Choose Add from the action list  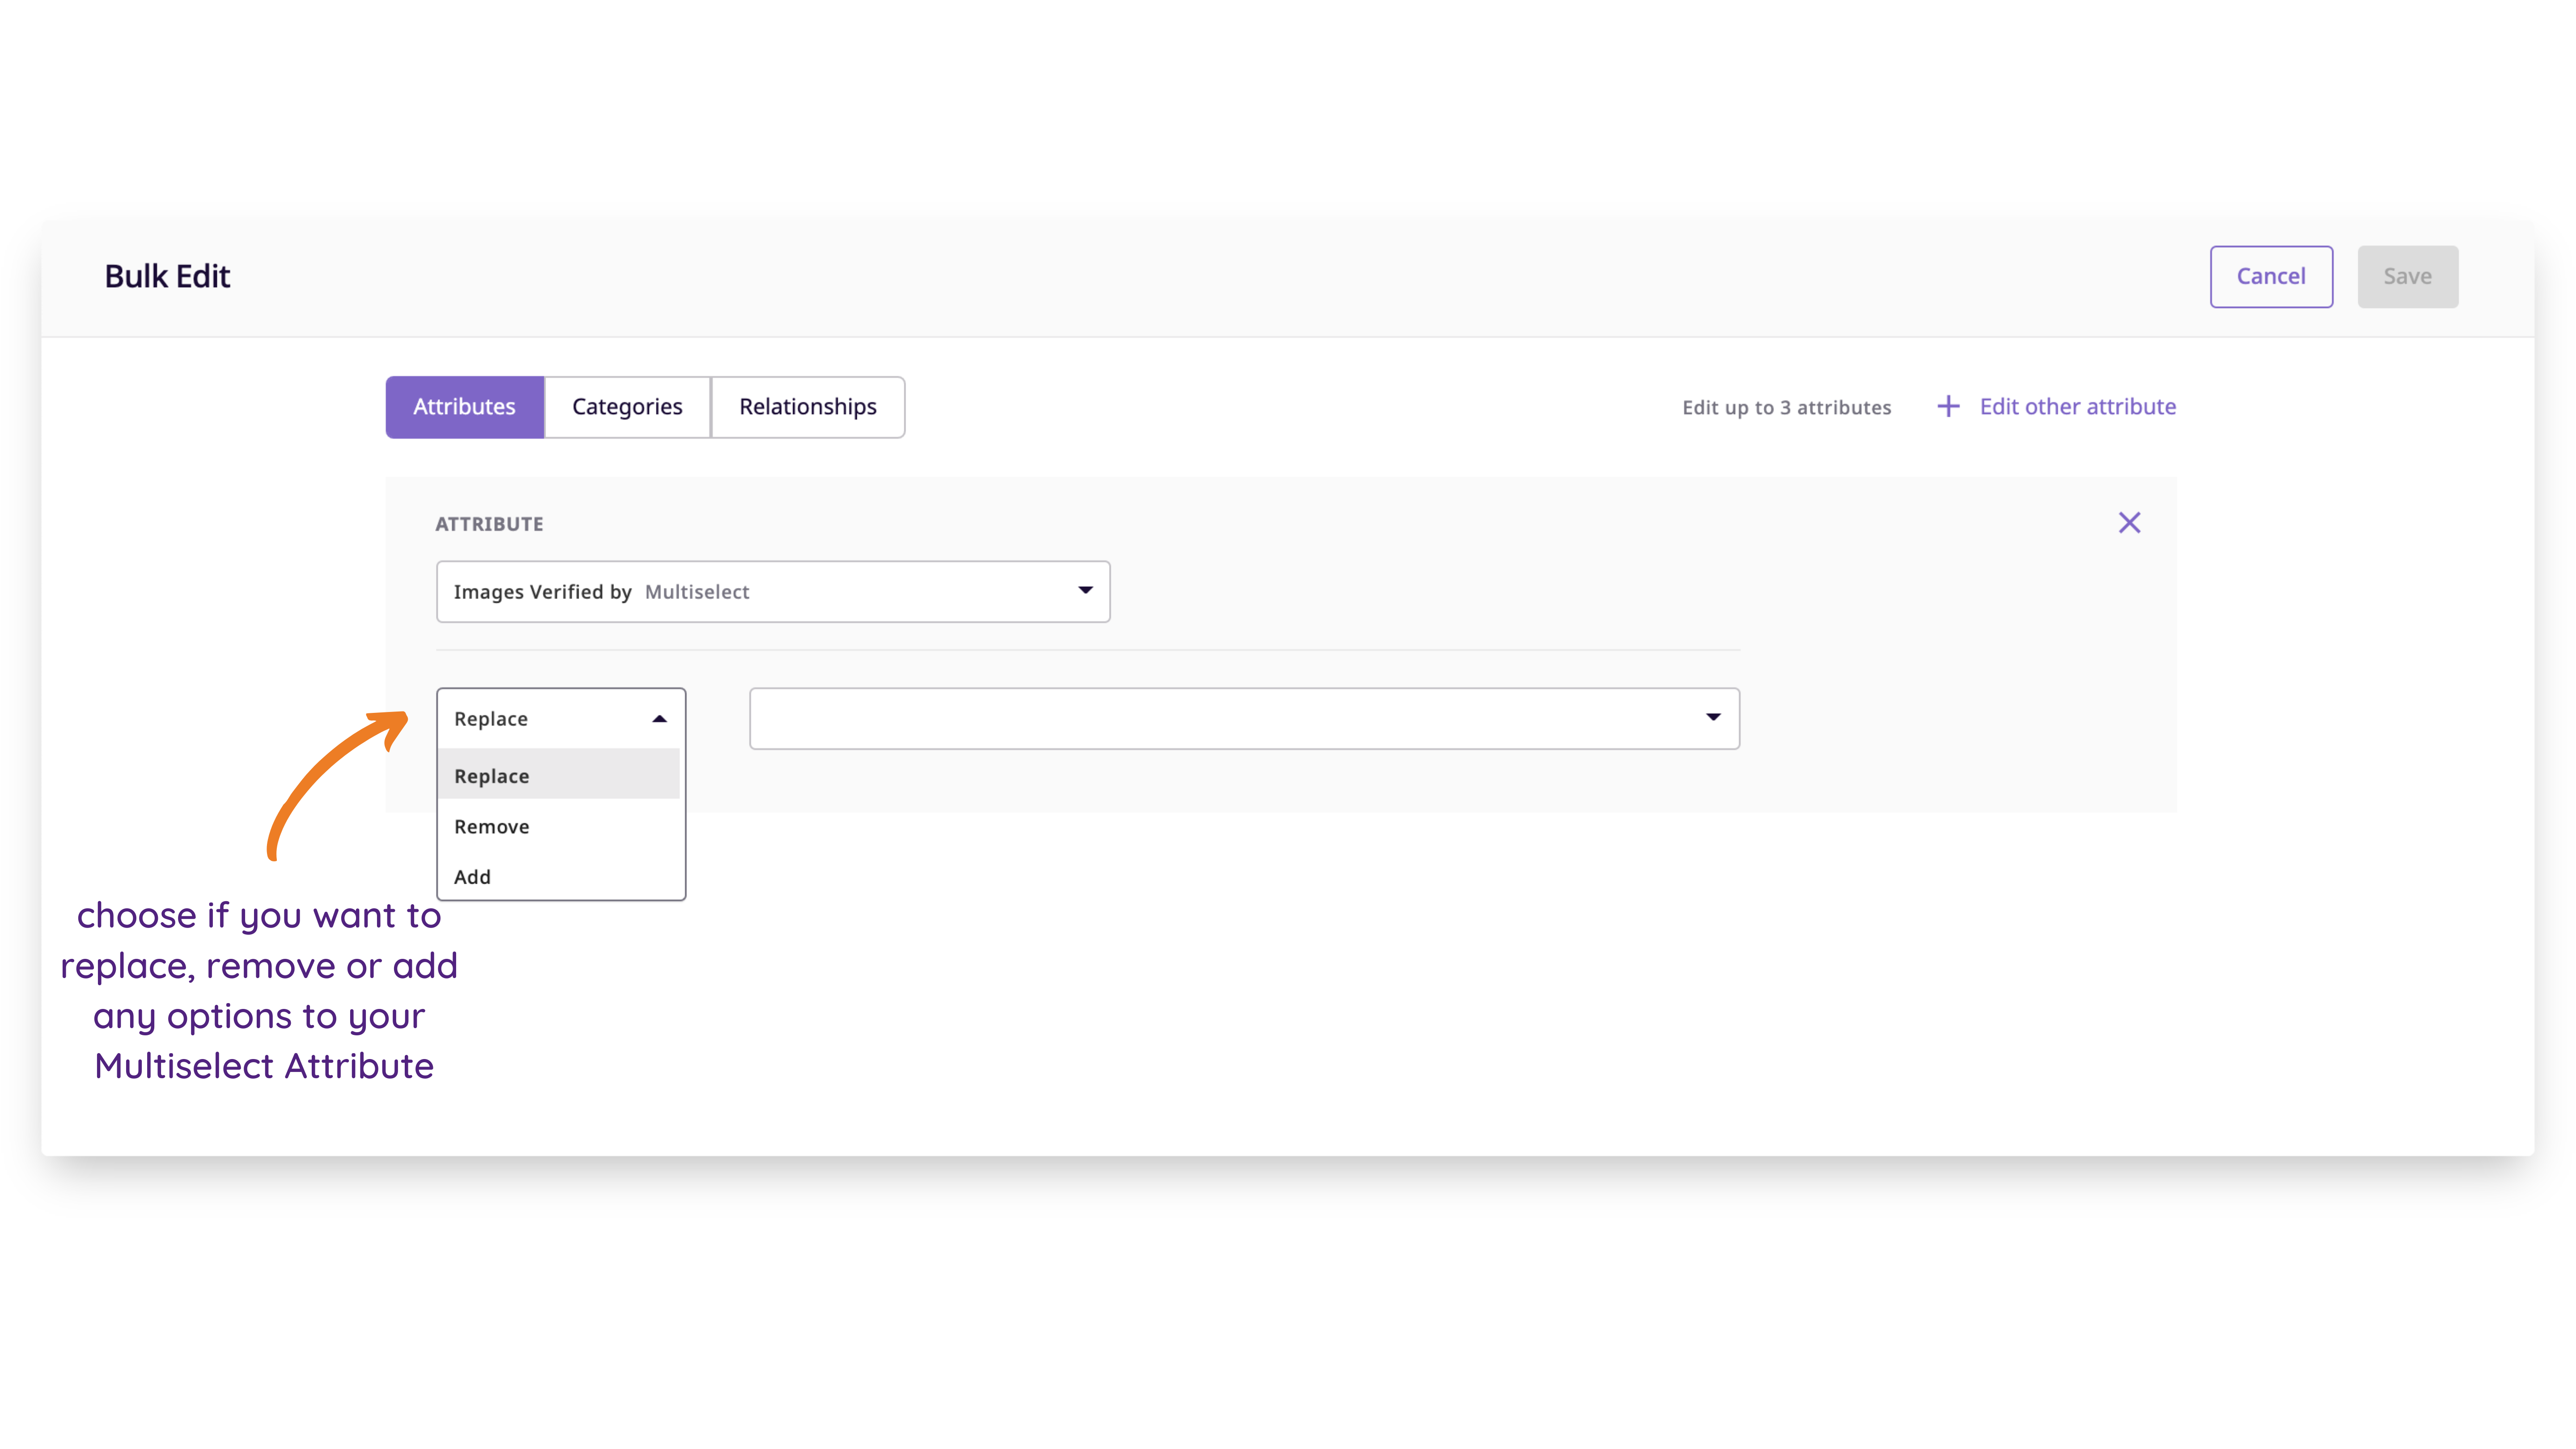click(x=558, y=876)
